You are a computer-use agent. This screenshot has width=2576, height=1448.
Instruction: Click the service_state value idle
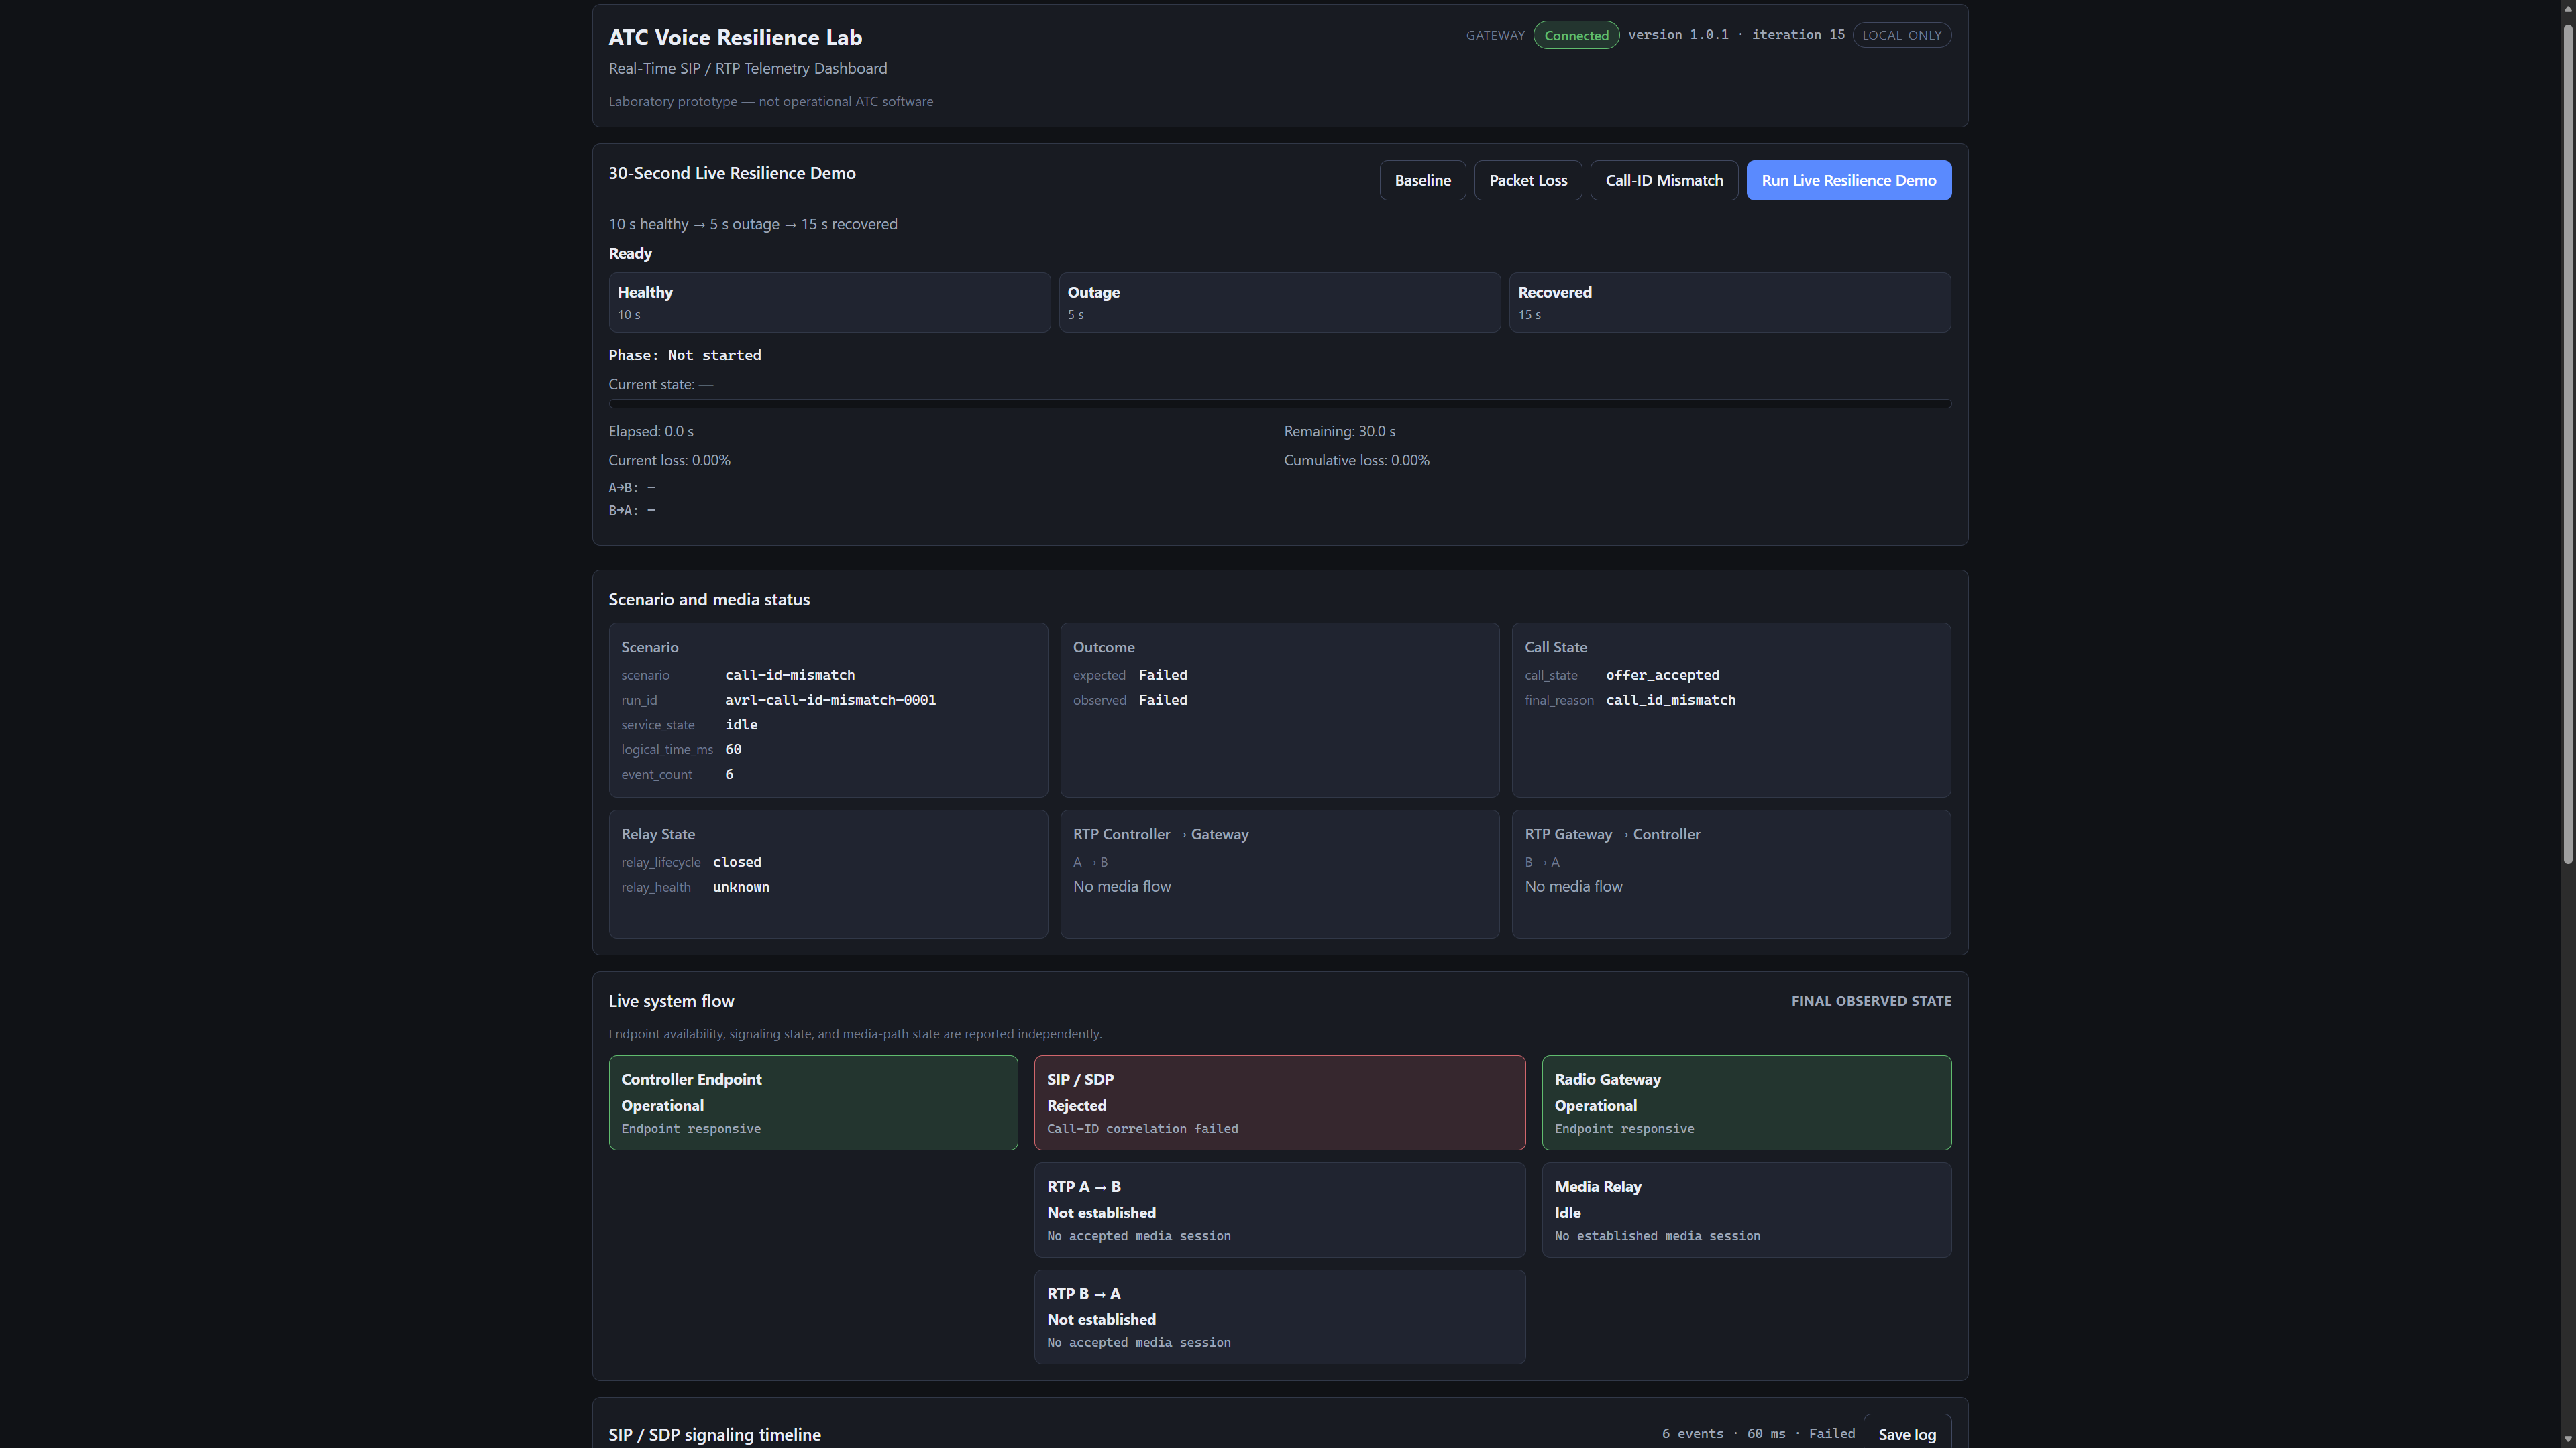[741, 725]
